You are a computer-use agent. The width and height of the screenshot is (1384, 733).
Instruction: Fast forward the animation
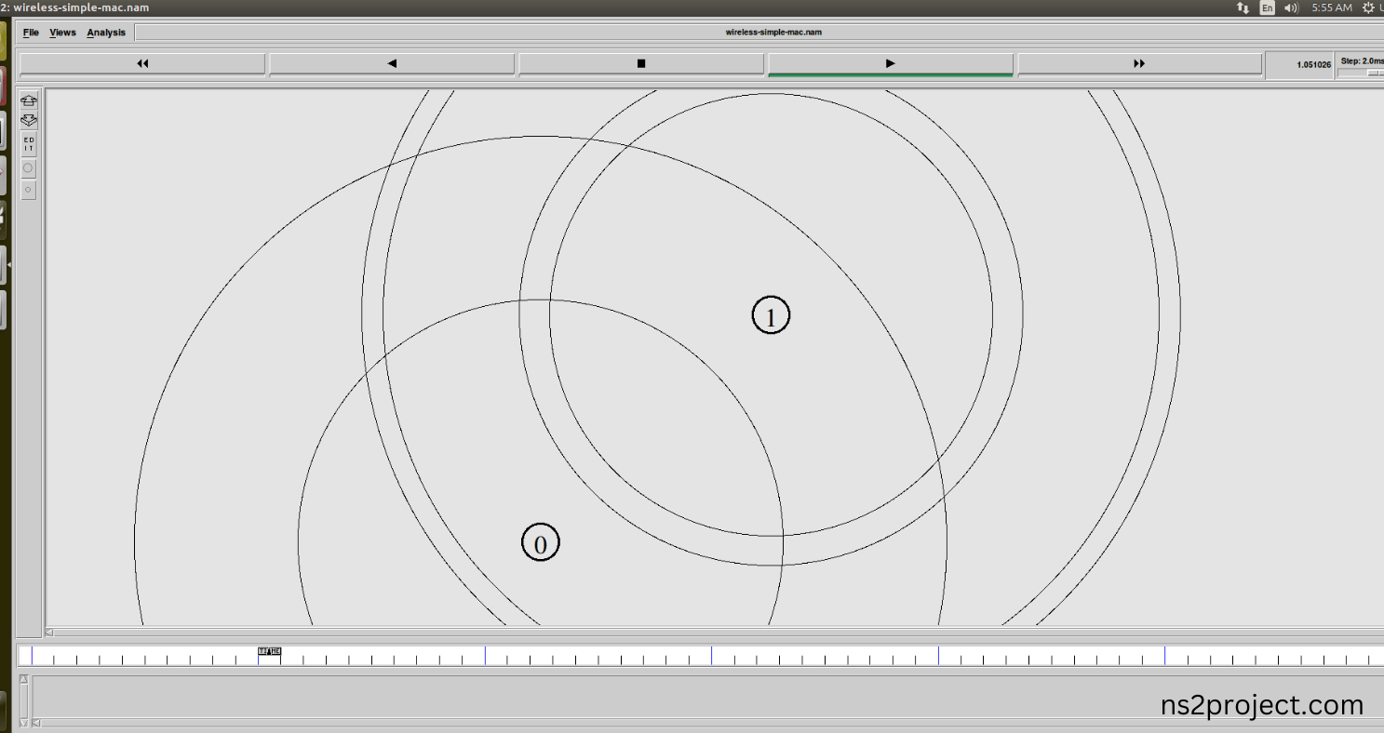point(1139,64)
